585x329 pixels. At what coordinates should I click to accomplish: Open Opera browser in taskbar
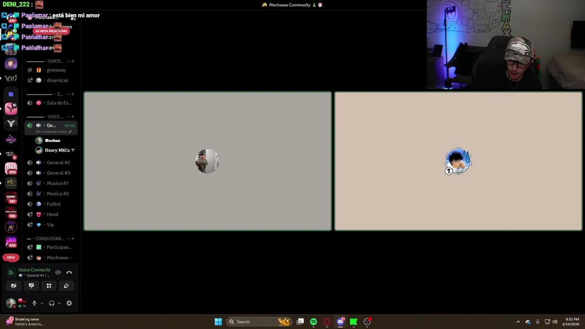327,322
